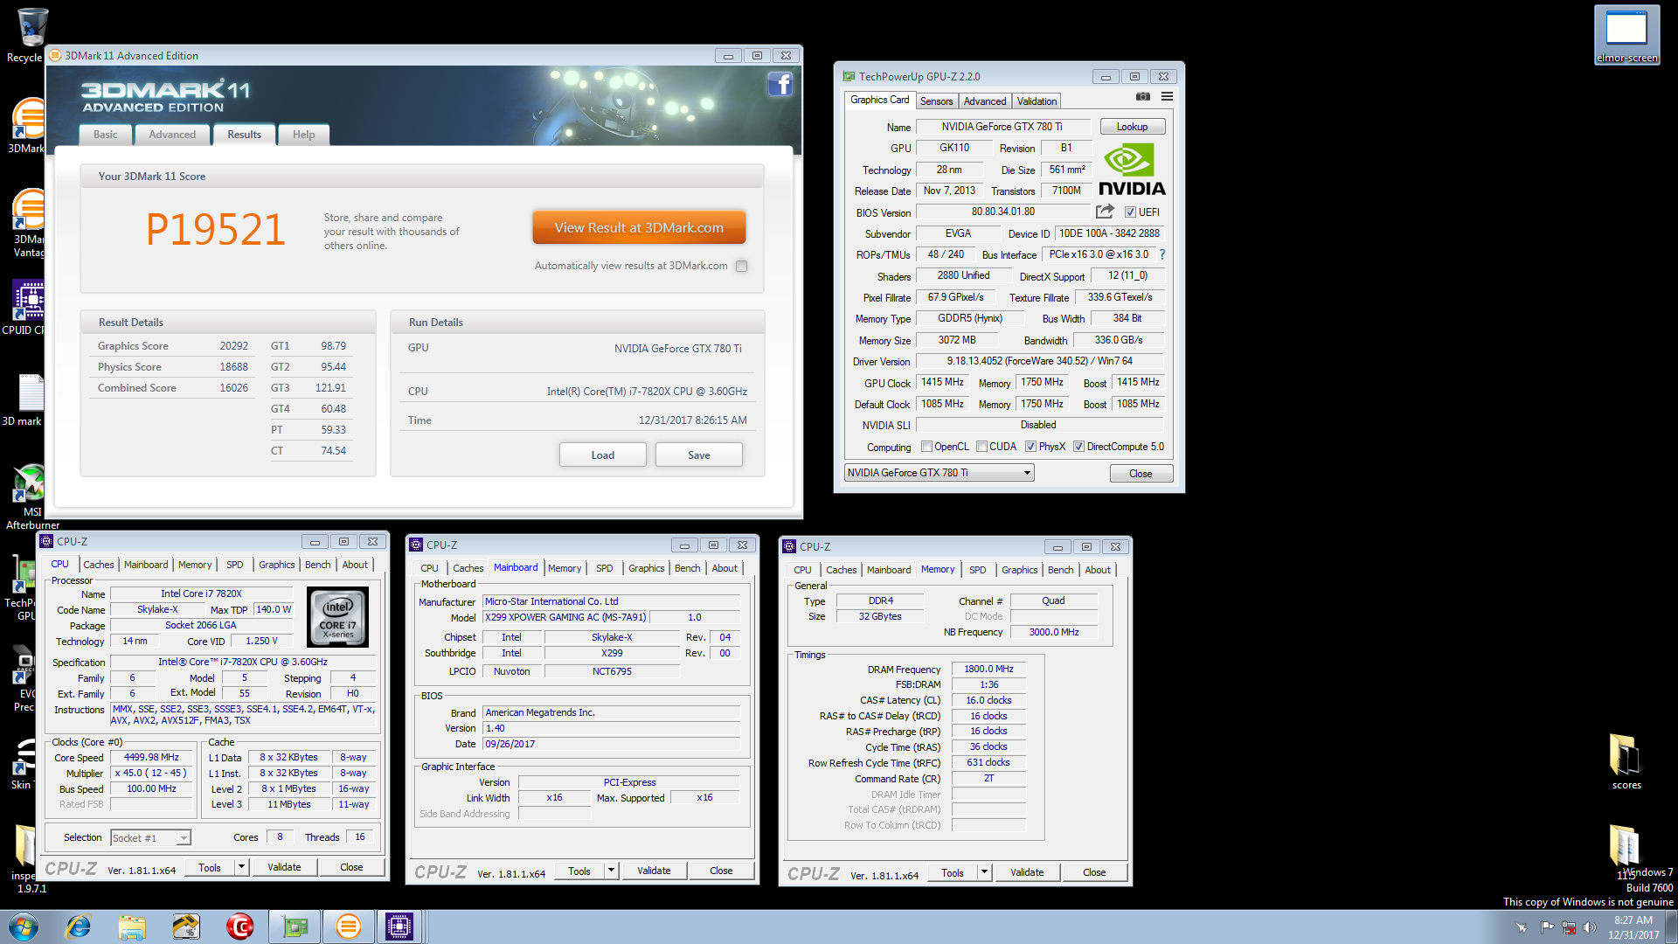1678x944 pixels.
Task: Switch to GPU-Z taskbar icon
Action: click(x=295, y=927)
